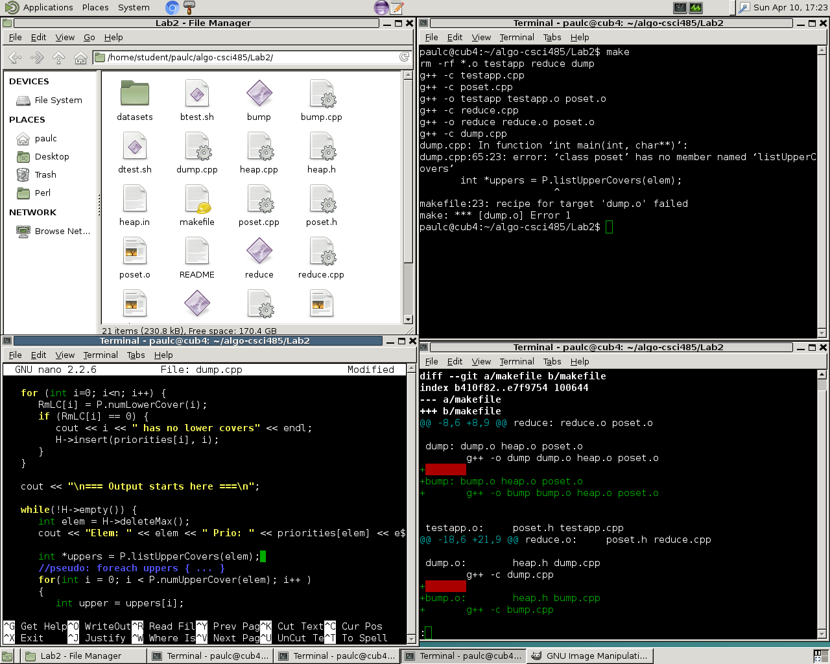This screenshot has height=664, width=830.
Task: Select the makefile file icon
Action: pos(197,199)
